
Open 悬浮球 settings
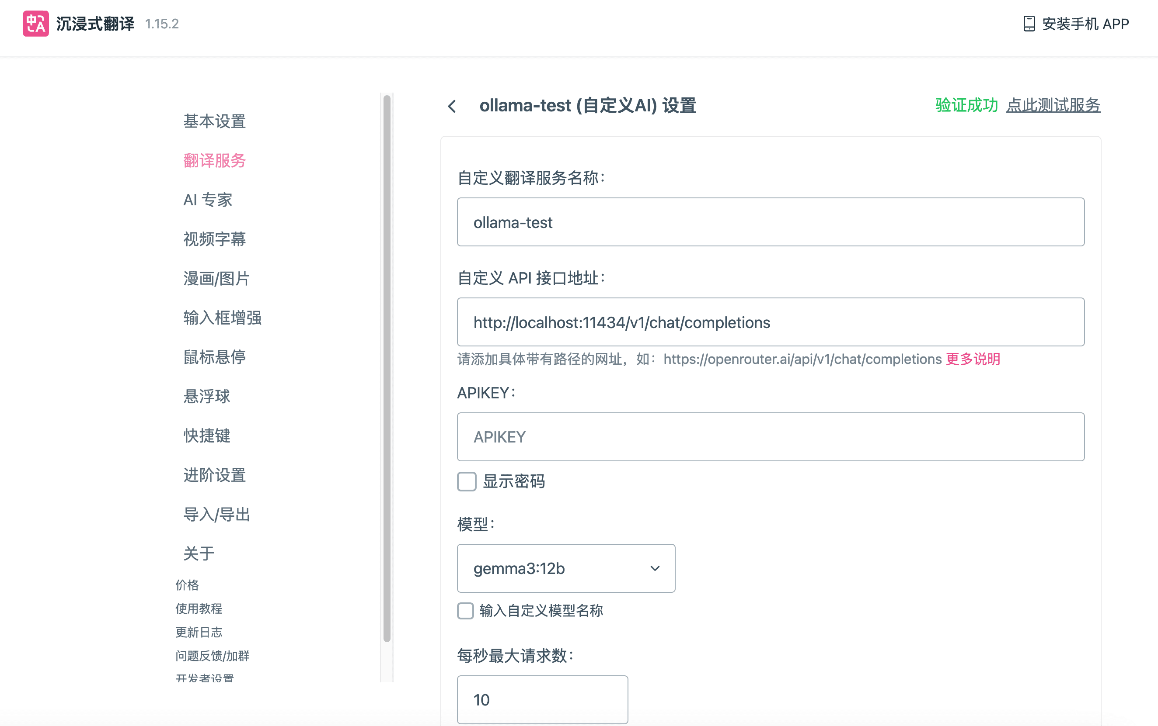coord(207,396)
